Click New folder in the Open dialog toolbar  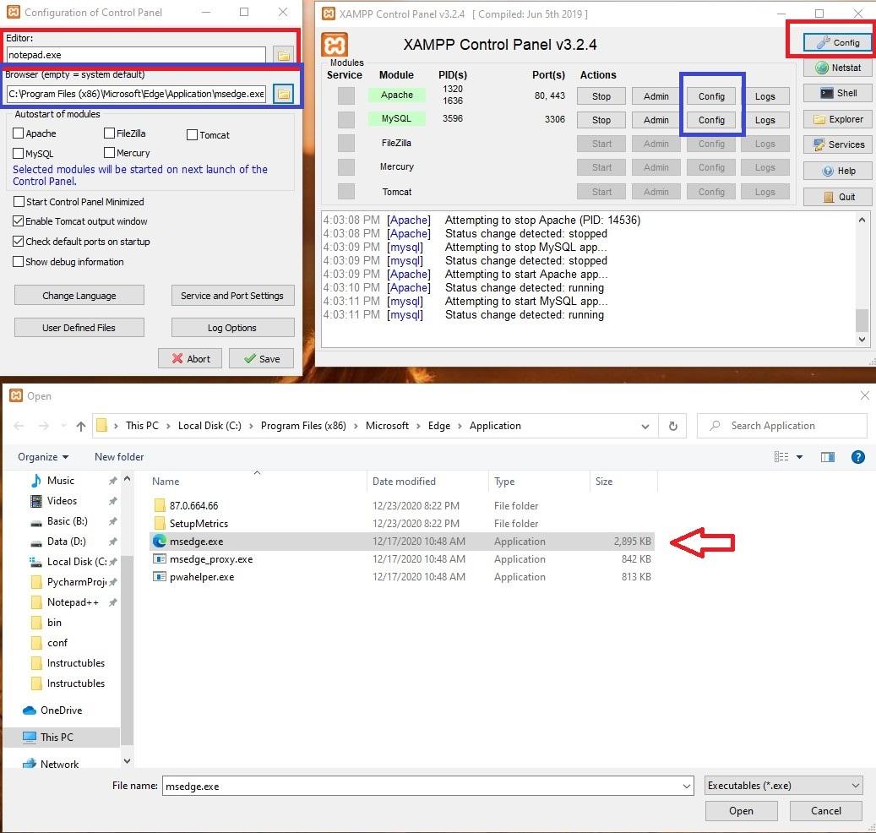[119, 456]
